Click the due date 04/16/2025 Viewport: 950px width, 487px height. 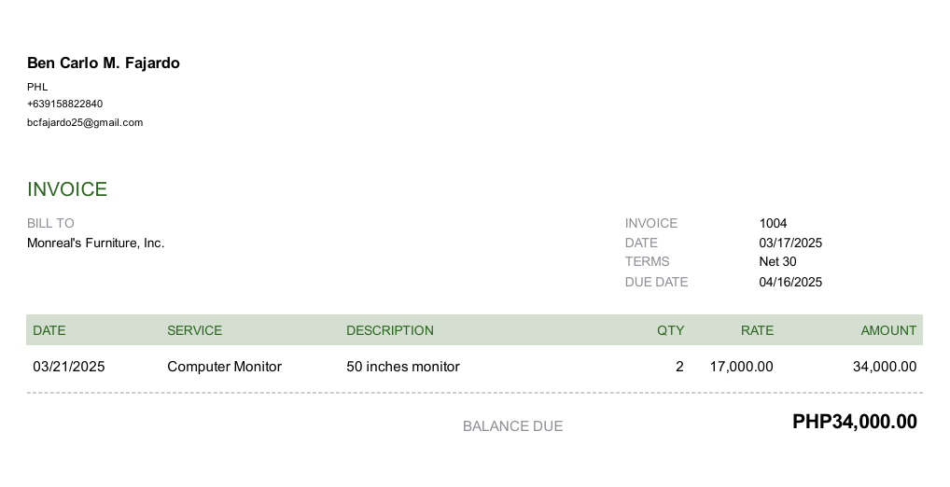coord(790,282)
